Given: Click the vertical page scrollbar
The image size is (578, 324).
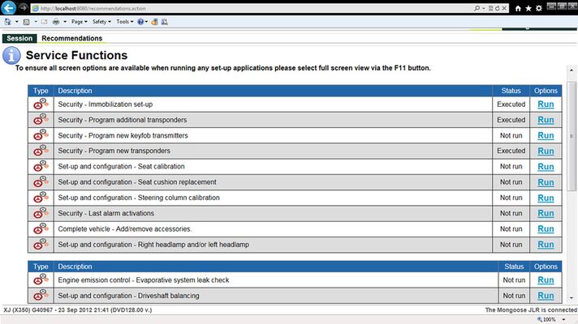Looking at the screenshot, I should 572,162.
